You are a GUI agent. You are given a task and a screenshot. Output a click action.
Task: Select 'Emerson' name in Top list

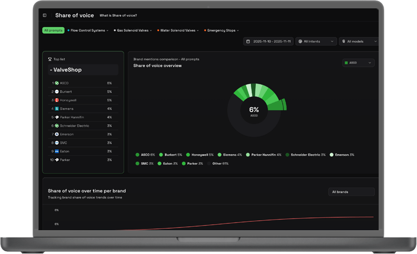click(x=67, y=134)
